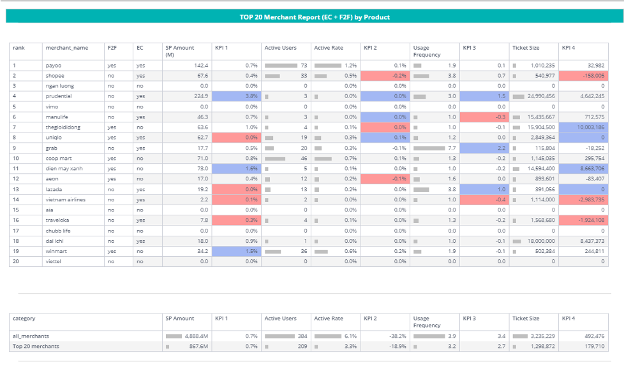Select the 'Top 20 merchants' summary row label
The height and width of the screenshot is (367, 624).
tap(36, 347)
